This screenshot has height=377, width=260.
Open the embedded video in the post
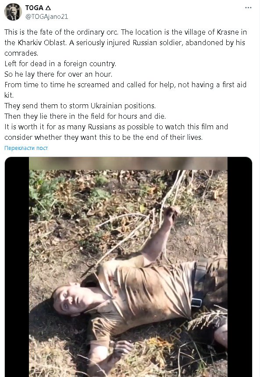tap(128, 267)
